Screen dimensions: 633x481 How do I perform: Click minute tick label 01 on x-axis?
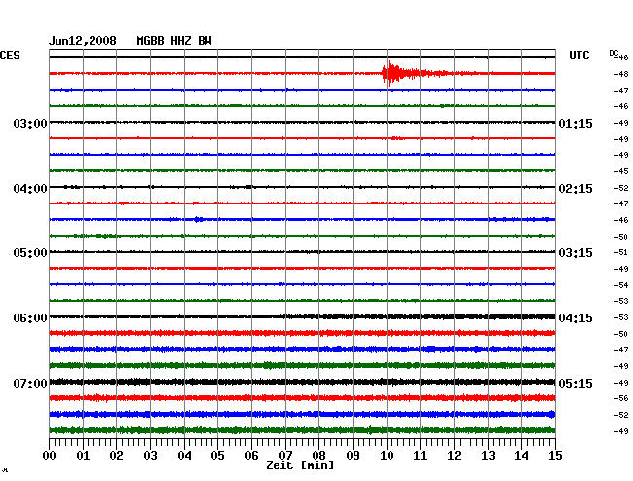coord(83,455)
